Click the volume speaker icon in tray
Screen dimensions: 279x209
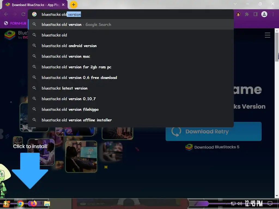pyautogui.click(x=240, y=204)
